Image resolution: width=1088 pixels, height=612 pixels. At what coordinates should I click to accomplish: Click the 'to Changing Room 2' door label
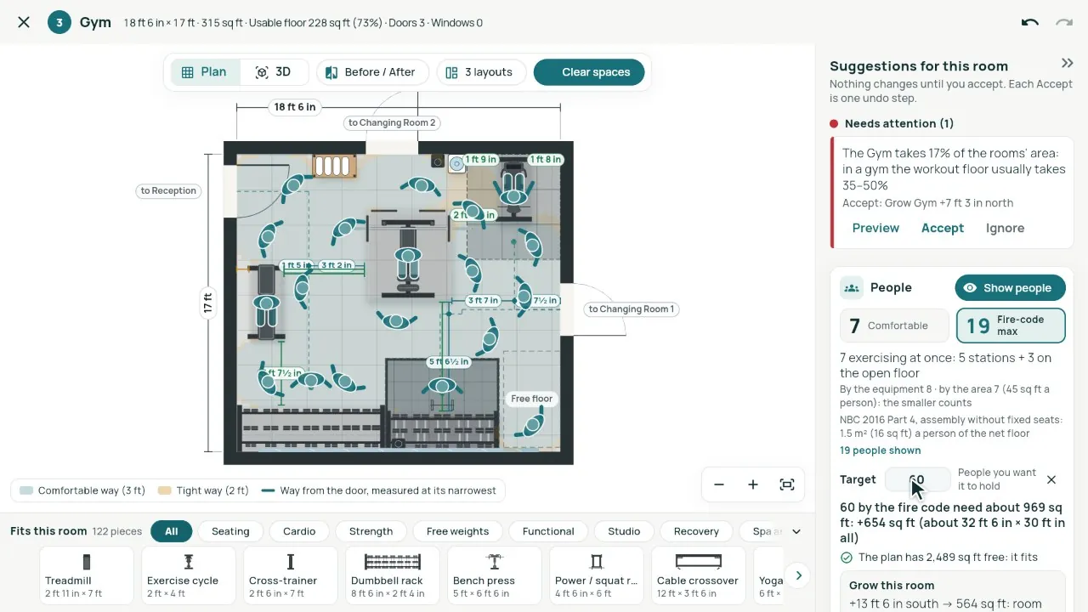[392, 122]
